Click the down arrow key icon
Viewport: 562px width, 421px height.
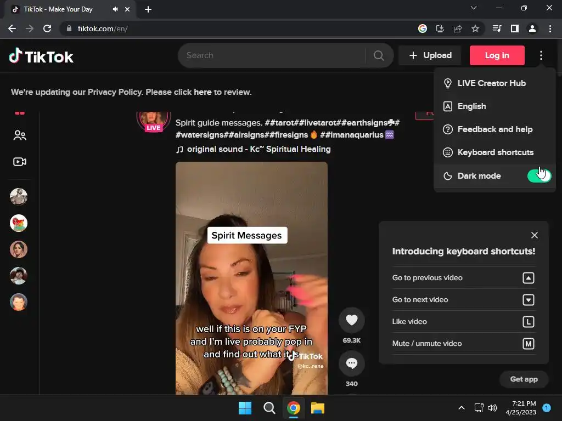pyautogui.click(x=529, y=300)
